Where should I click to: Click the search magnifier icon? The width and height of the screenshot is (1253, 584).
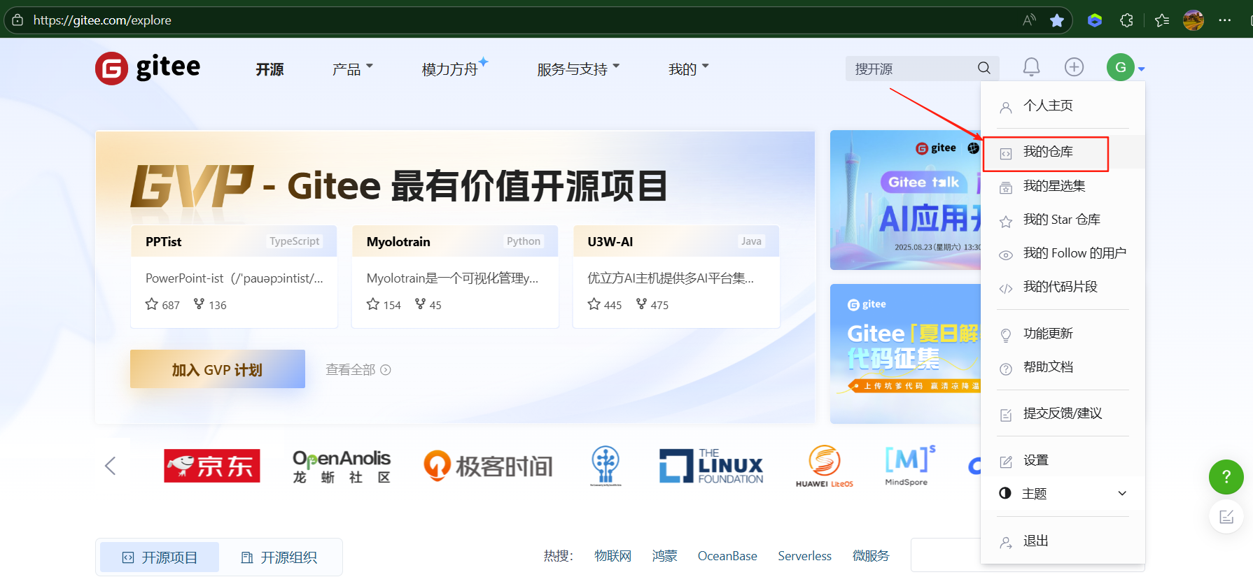pos(983,68)
